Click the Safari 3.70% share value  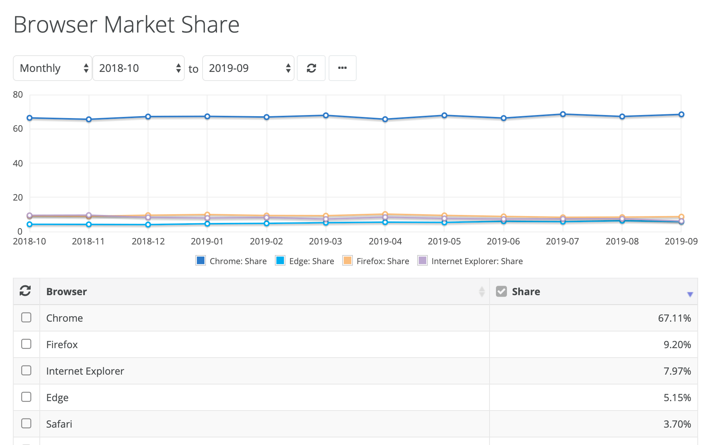pyautogui.click(x=677, y=424)
